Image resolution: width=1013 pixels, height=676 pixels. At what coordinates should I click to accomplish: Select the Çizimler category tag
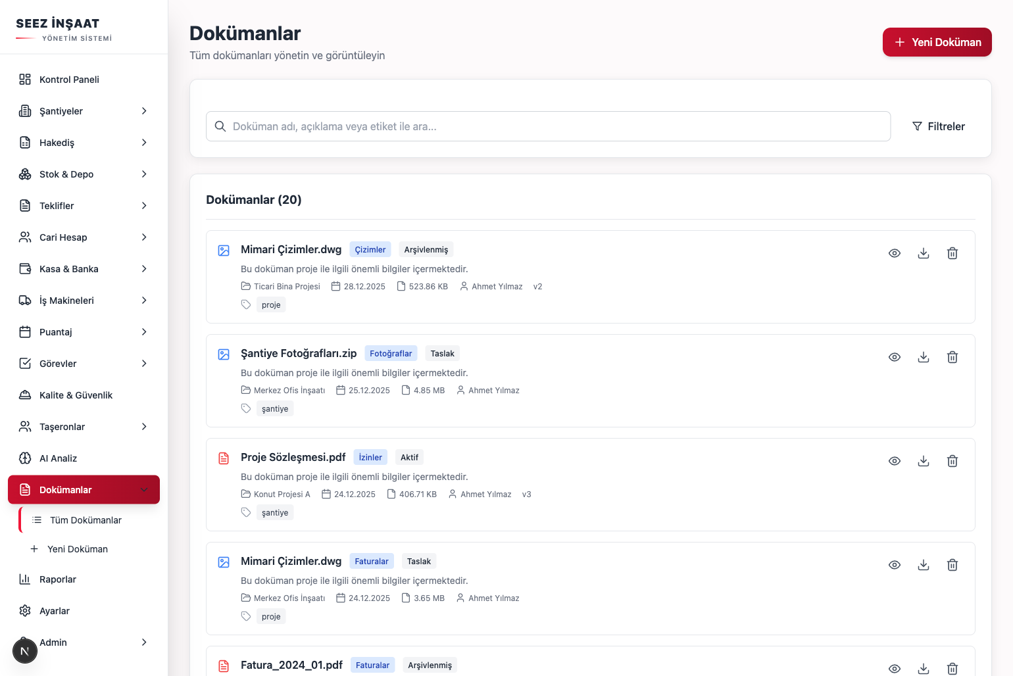[x=370, y=250]
